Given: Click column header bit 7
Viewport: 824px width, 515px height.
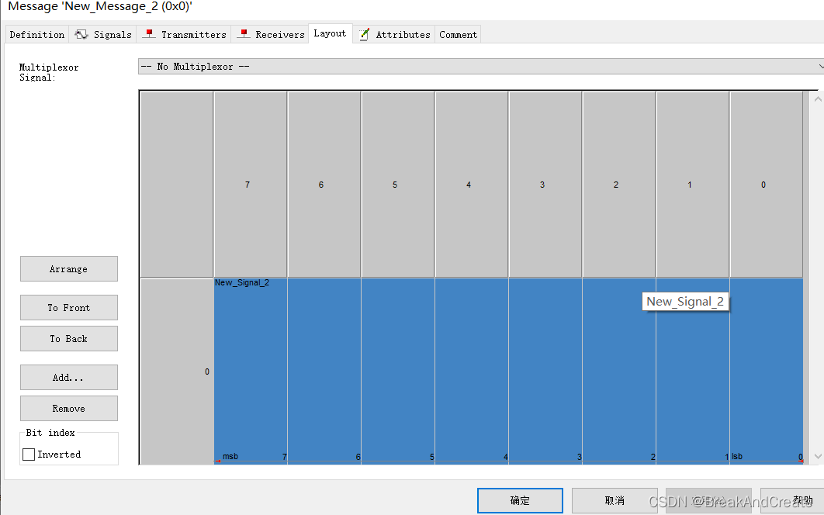Looking at the screenshot, I should click(x=251, y=185).
